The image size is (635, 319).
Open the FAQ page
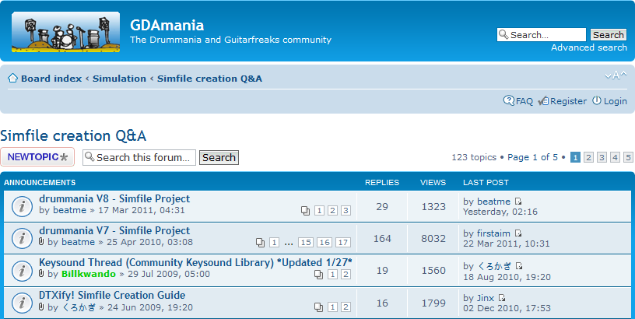coord(518,101)
